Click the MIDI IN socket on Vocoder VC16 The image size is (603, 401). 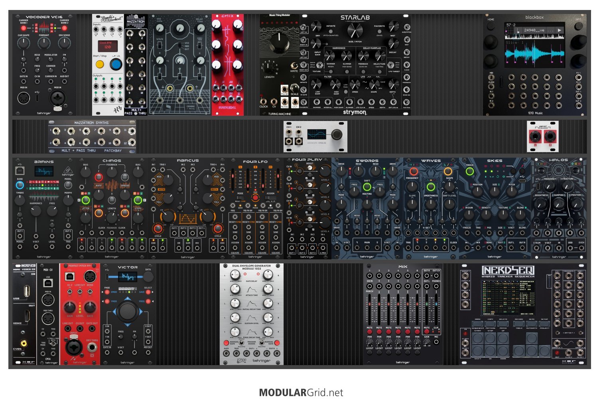click(x=24, y=97)
